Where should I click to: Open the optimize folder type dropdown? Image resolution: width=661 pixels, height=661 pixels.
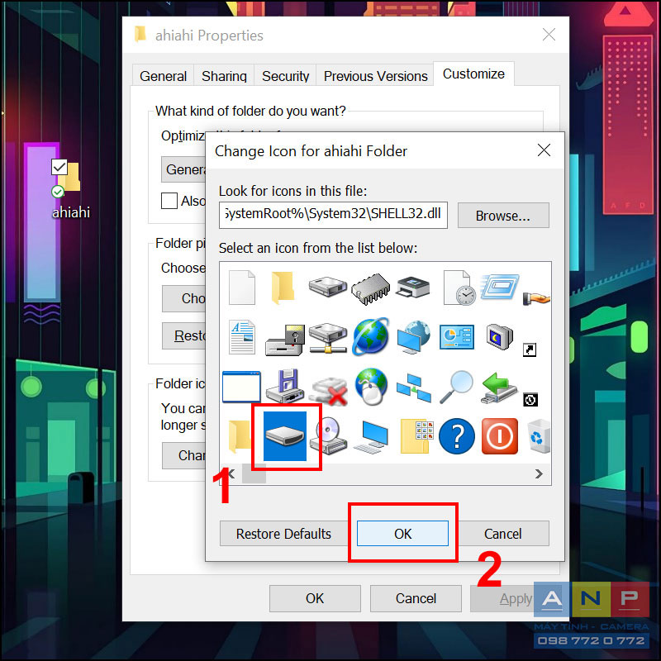pyautogui.click(x=183, y=169)
